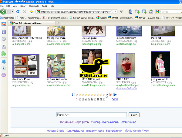
Task: Open the Google Images home link
Action: [x=75, y=122]
